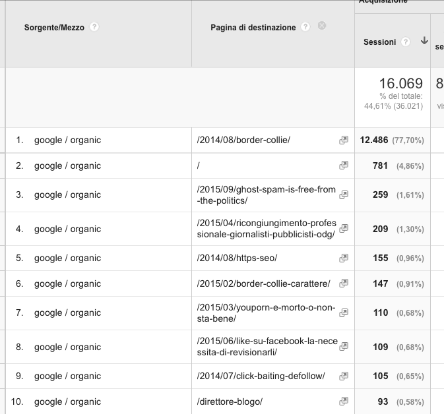Open google / organic link in row 1
Image resolution: width=444 pixels, height=414 pixels.
[x=67, y=140]
